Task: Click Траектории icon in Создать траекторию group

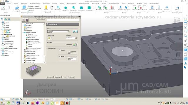Action: tap(58, 7)
